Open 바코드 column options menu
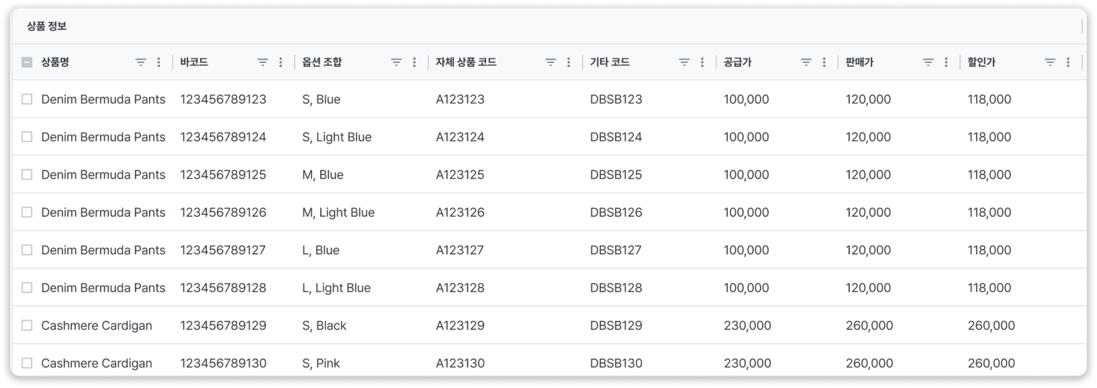Image resolution: width=1097 pixels, height=388 pixels. 281,62
